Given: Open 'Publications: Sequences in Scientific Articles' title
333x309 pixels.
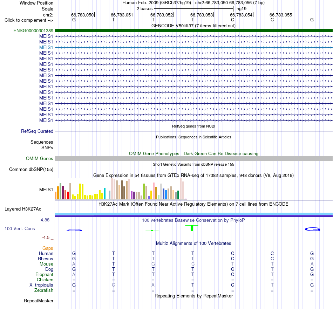Looking at the screenshot, I should point(193,137).
